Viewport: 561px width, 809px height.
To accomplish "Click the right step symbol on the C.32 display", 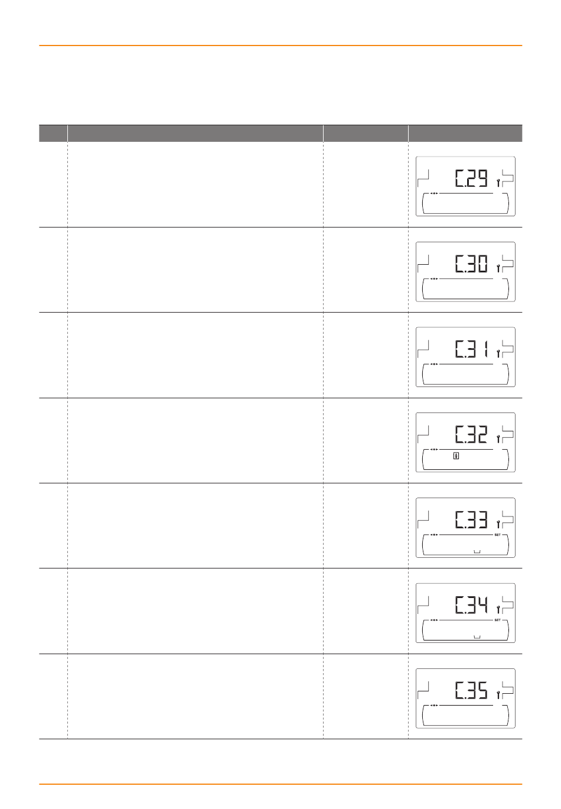I will tap(508, 434).
